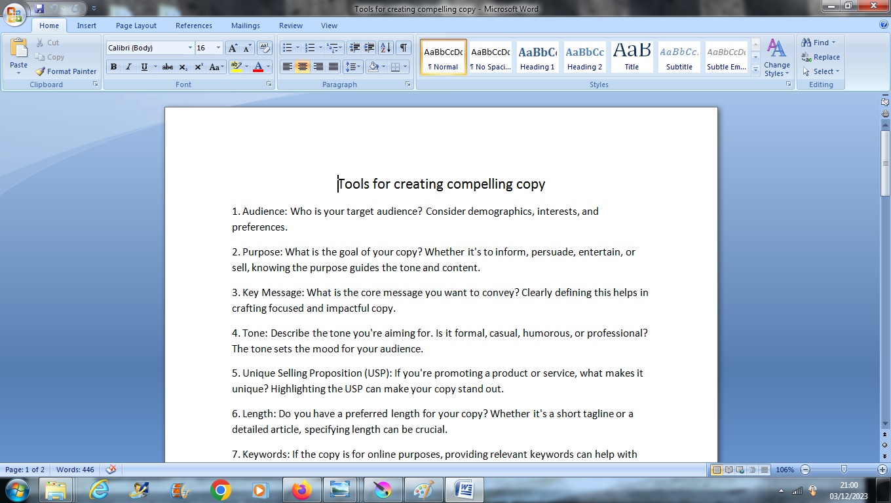
Task: Switch to the Page Layout tab
Action: tap(136, 26)
